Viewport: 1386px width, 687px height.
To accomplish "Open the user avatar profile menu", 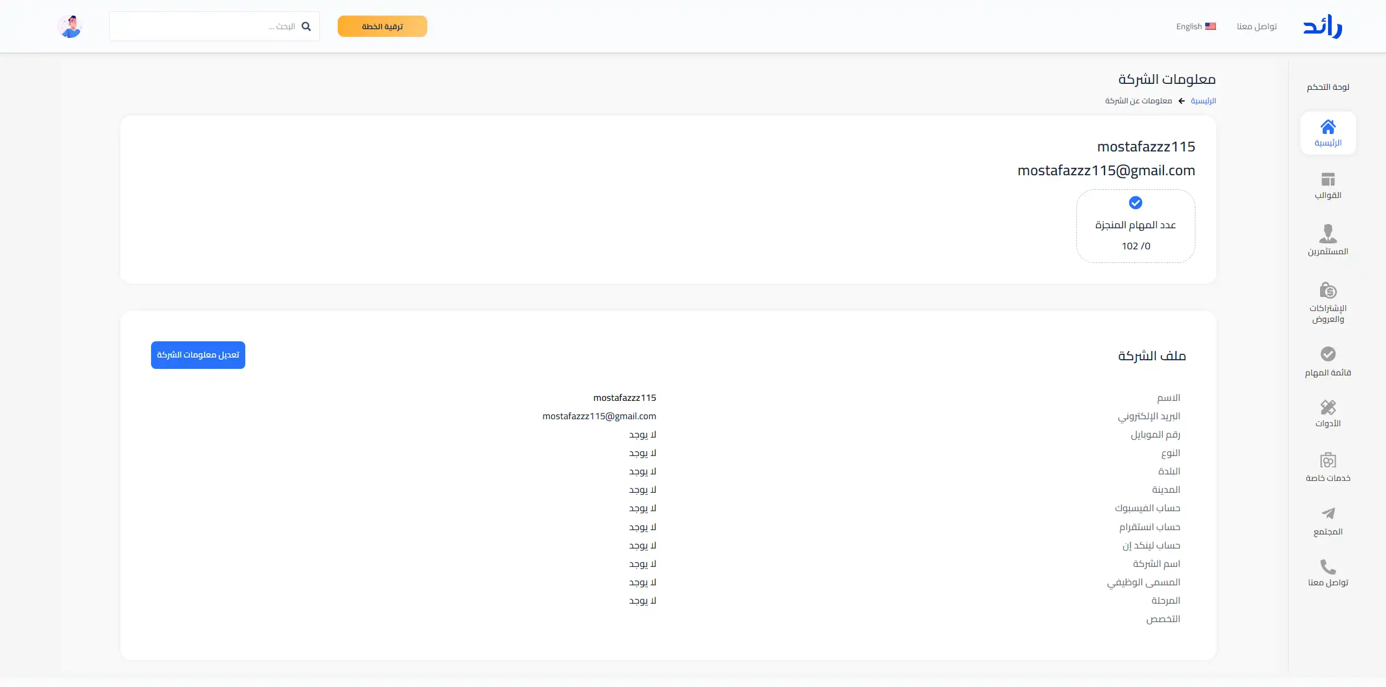I will click(70, 27).
